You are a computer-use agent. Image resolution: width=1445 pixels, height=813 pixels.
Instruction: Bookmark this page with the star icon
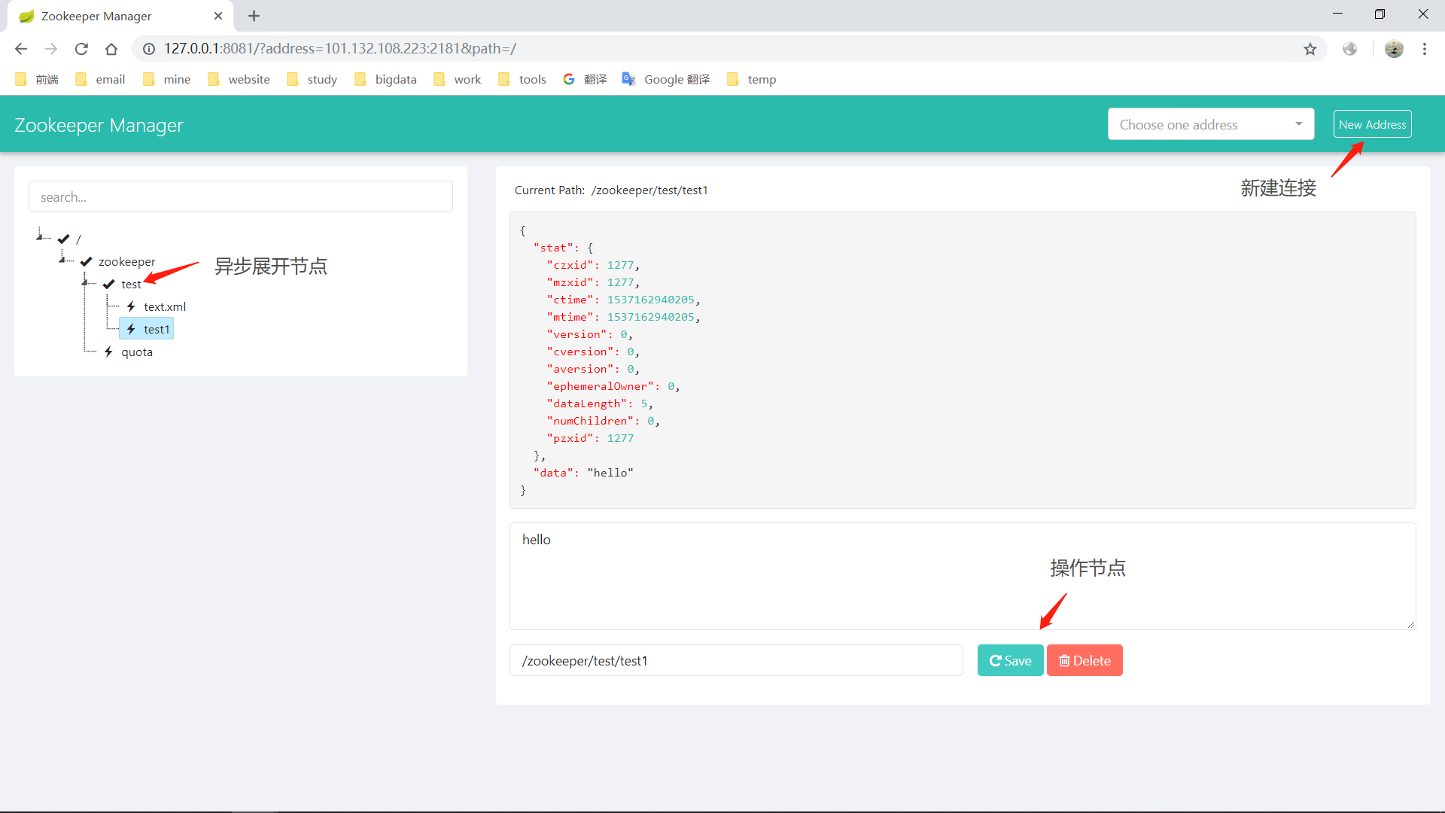(1310, 49)
